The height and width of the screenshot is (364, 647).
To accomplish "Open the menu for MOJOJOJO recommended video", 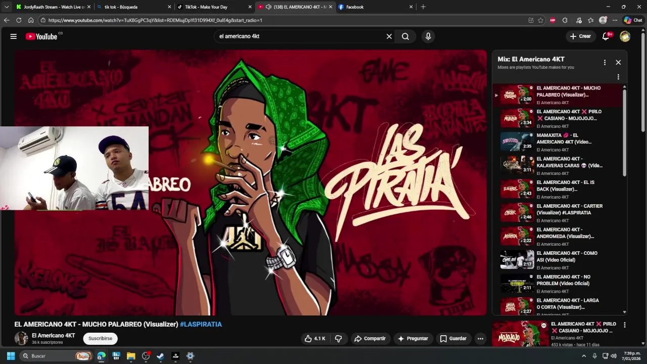I will tap(625, 325).
